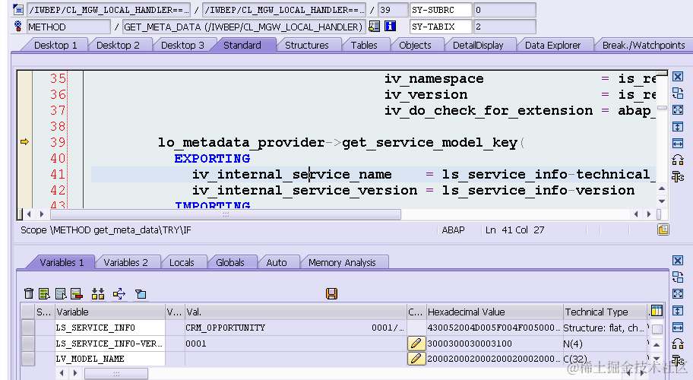
Task: Click the swap tool icon beside source code
Action: 678,93
